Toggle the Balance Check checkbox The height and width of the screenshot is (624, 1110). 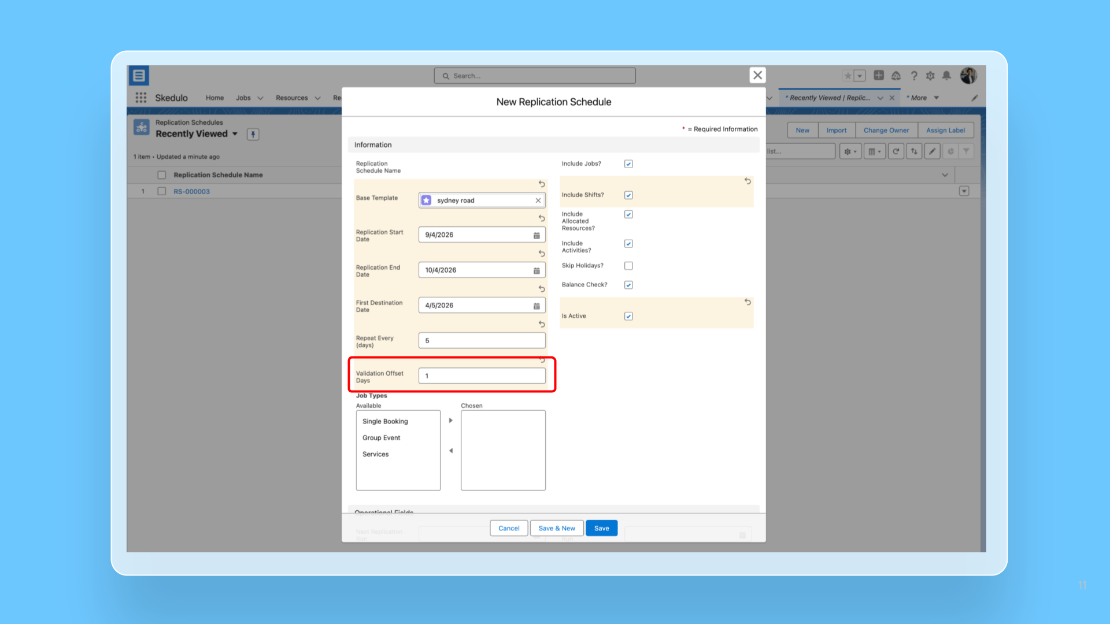pyautogui.click(x=628, y=285)
